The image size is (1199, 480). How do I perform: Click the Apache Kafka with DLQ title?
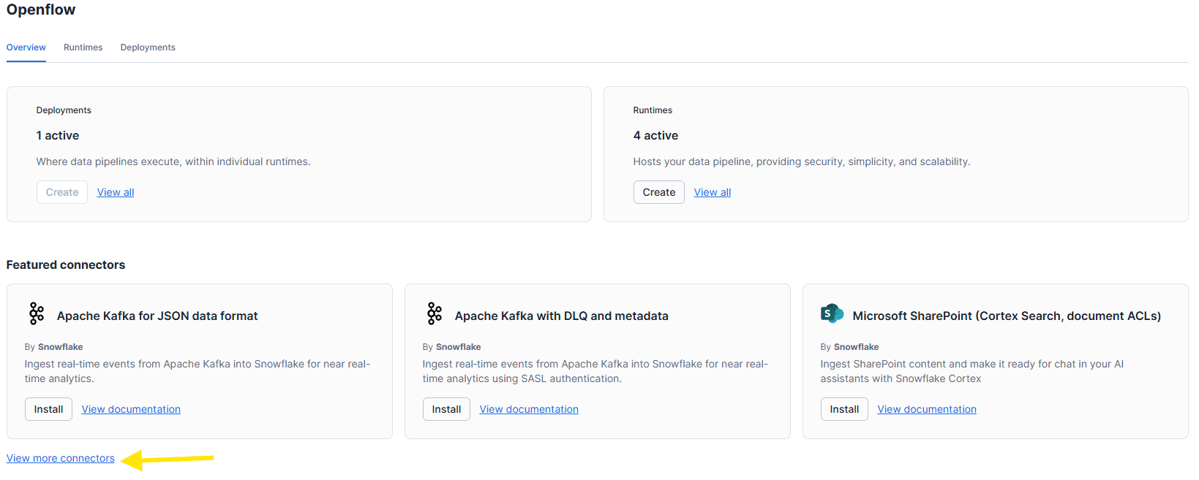[561, 316]
